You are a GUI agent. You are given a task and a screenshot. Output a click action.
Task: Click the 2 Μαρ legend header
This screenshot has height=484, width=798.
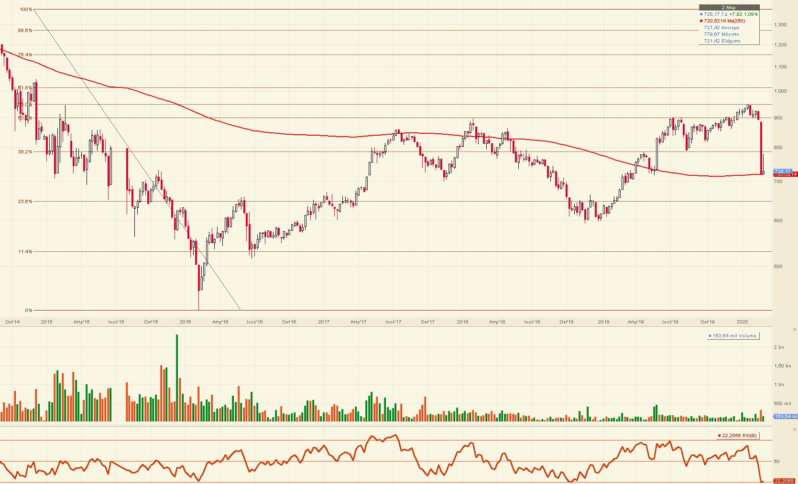tap(729, 8)
